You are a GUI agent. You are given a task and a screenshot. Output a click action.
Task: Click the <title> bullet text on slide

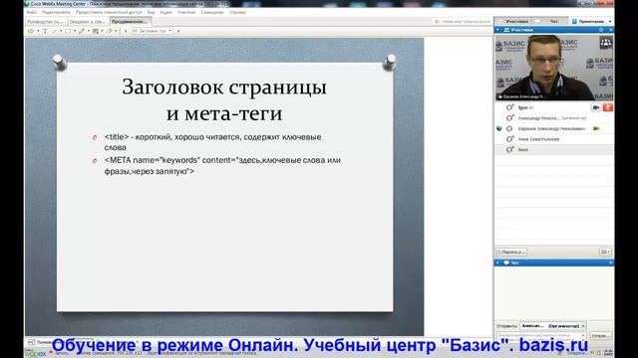pyautogui.click(x=212, y=142)
